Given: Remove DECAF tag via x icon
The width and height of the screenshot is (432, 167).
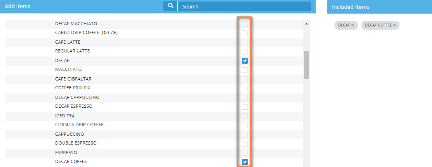Looking at the screenshot, I should [353, 25].
